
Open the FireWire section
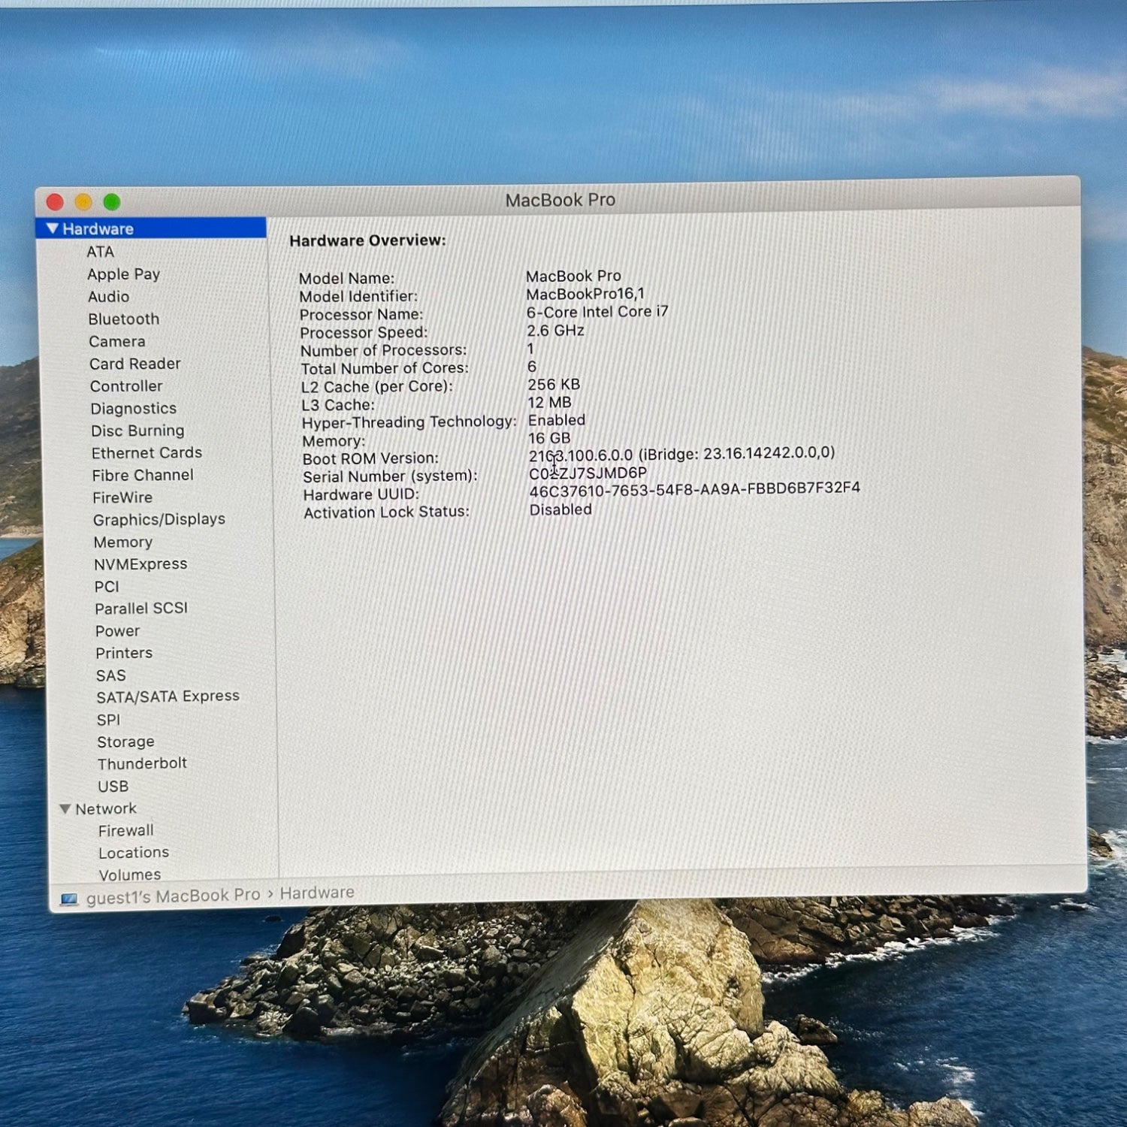[x=122, y=497]
